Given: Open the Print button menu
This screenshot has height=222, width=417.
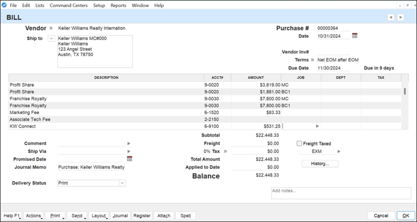Looking at the screenshot, I should tap(55, 216).
